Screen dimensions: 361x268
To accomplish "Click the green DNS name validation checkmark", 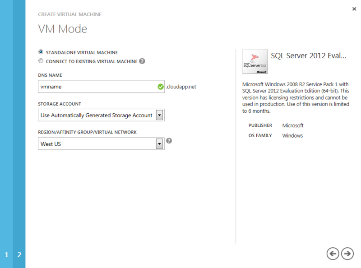I will (x=161, y=86).
